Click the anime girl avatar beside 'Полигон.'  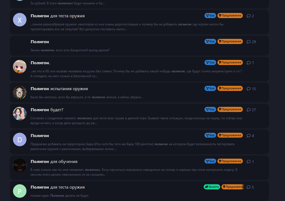pos(20,67)
